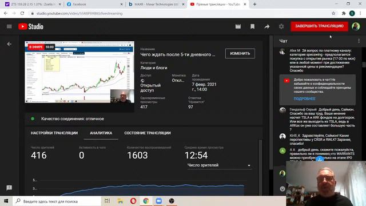Select the АНАЛИТИКА tab
Image resolution: width=366 pixels, height=206 pixels.
(x=101, y=133)
